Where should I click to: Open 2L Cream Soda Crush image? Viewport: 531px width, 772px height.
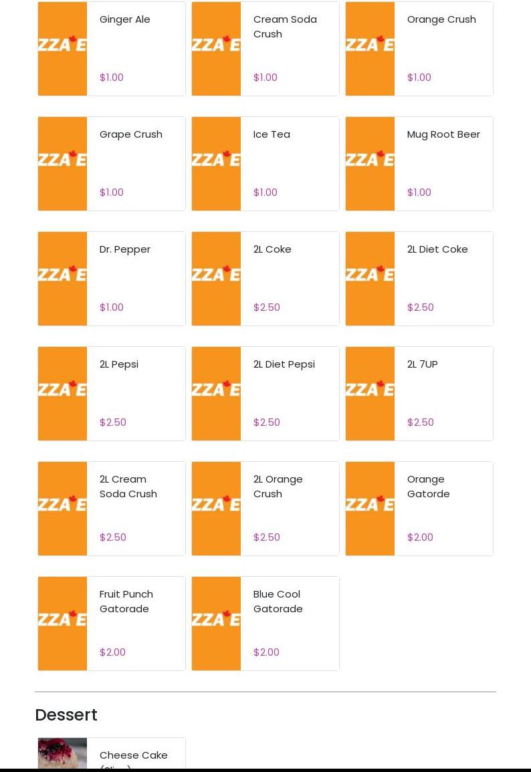pyautogui.click(x=63, y=509)
